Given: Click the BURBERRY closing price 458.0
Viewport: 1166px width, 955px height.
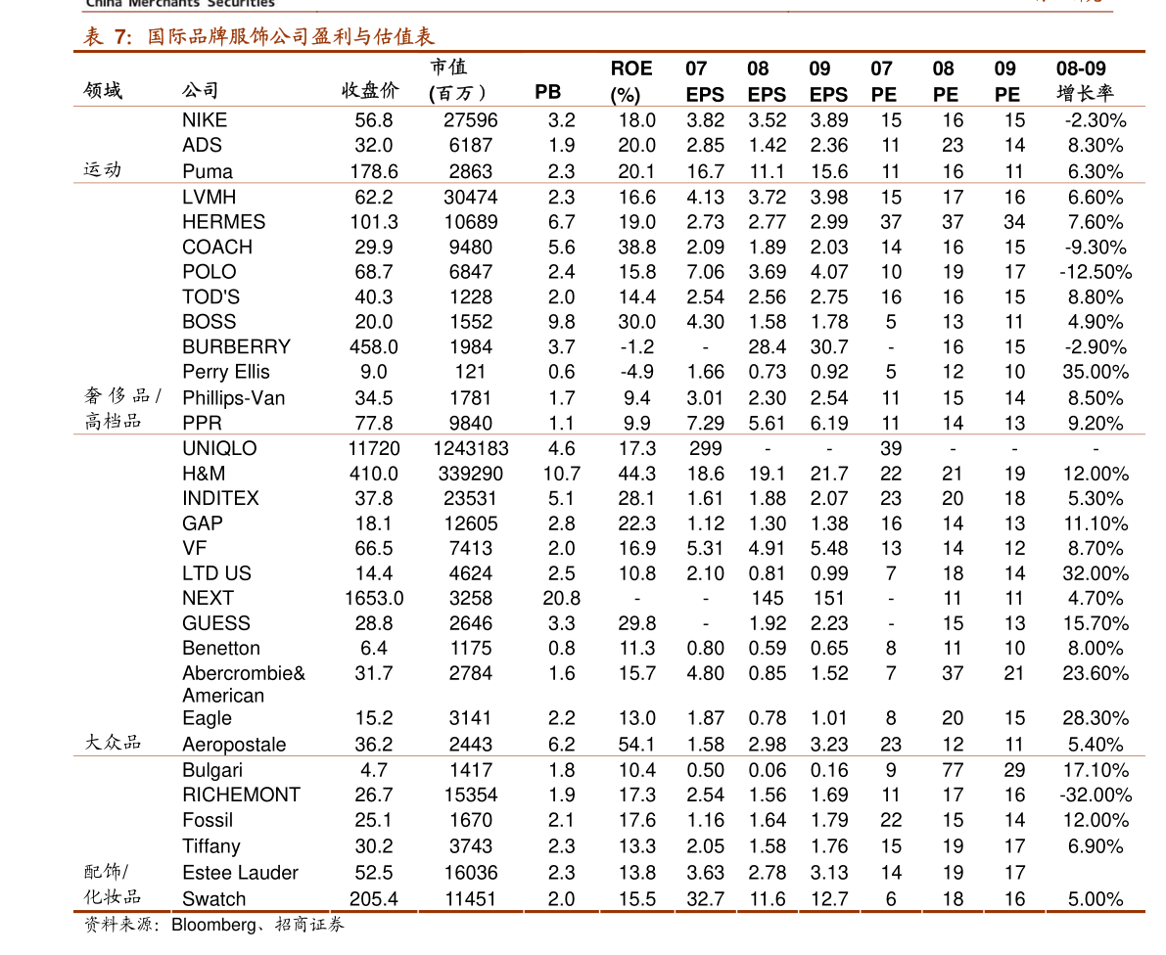Looking at the screenshot, I should click(x=374, y=347).
